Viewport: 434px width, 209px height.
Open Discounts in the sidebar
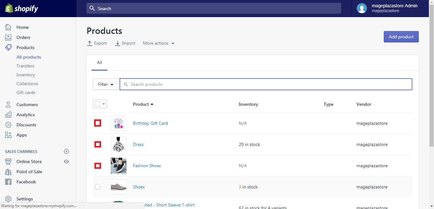pyautogui.click(x=26, y=125)
